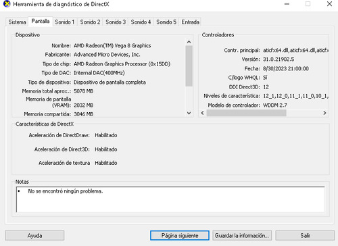Screen dimensions: 338x246
Task: Click the 'aticfx64.dll' main driver value
Action: tap(295, 50)
